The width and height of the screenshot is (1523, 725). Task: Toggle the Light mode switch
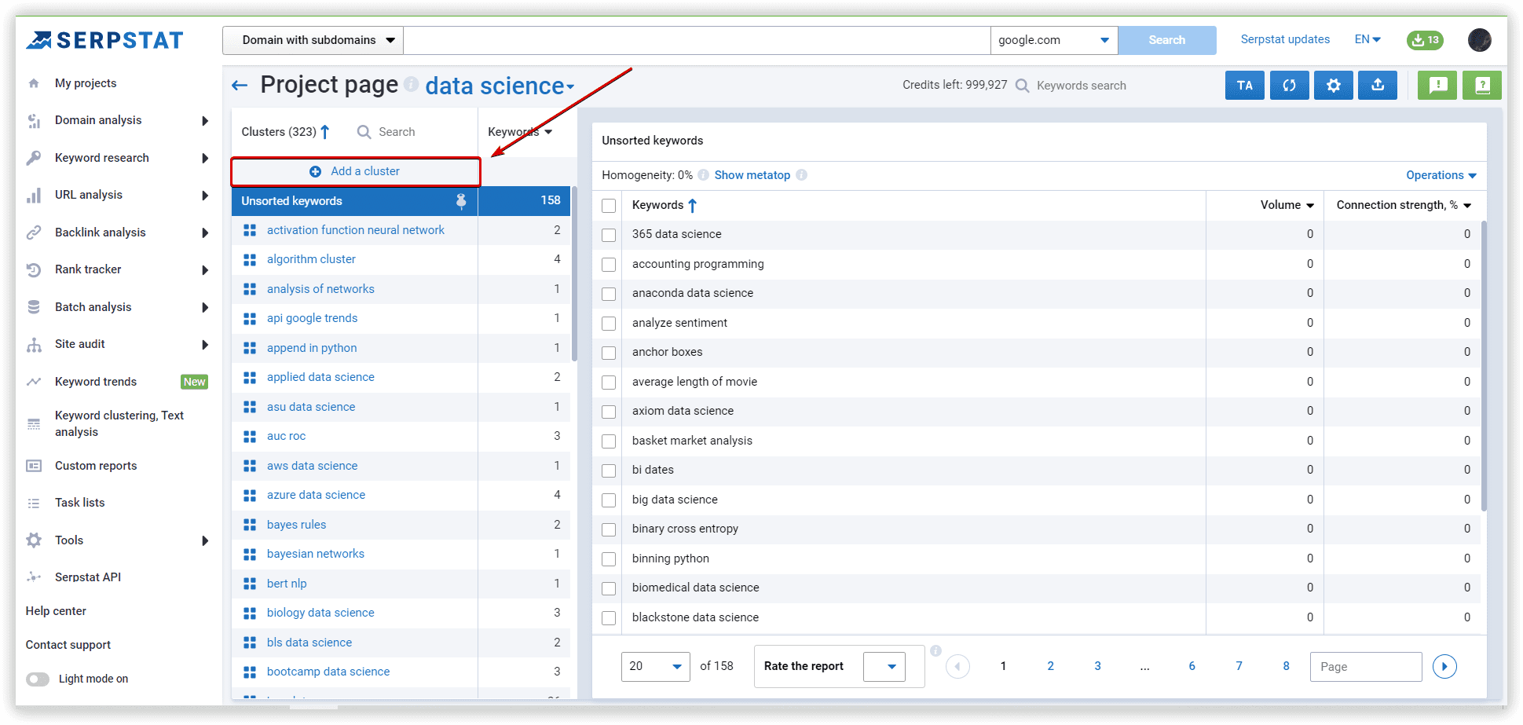(38, 679)
